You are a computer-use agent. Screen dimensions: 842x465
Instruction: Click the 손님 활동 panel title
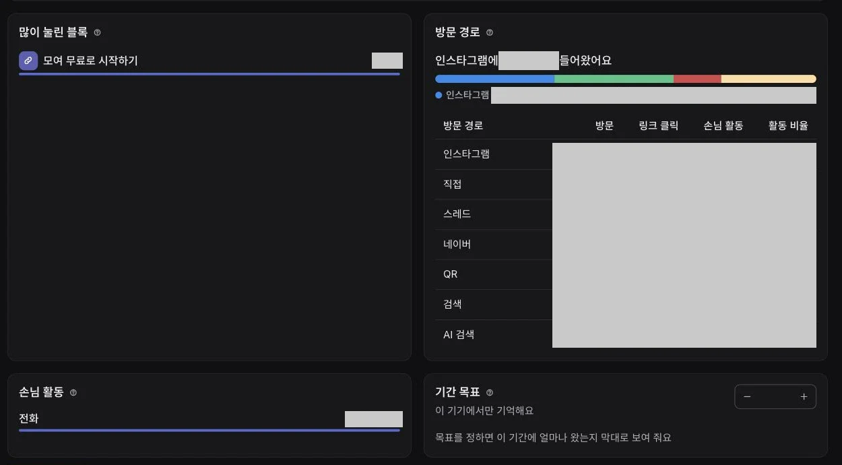[41, 392]
